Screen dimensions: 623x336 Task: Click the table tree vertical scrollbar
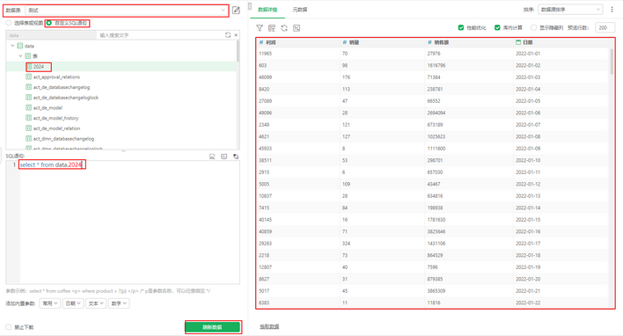pos(238,51)
